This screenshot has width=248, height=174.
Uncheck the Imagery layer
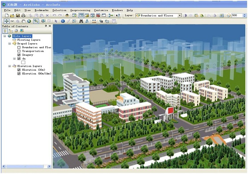19,55
